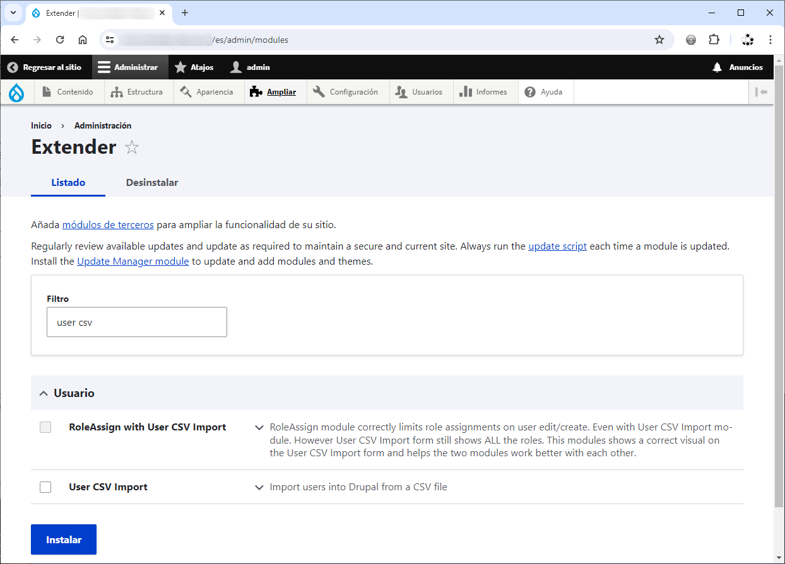Open the browser profile avatar icon
The width and height of the screenshot is (785, 564).
[x=748, y=40]
